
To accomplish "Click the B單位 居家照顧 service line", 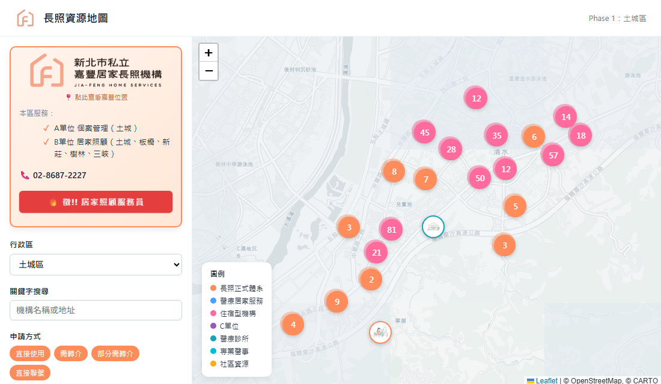I will (112, 148).
